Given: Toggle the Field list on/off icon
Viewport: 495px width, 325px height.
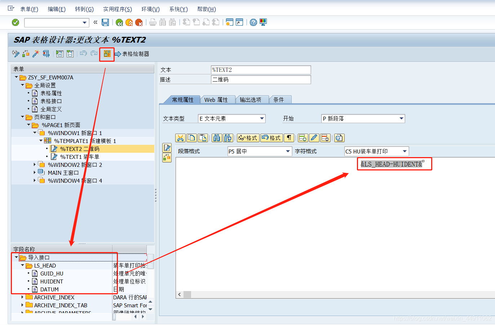Looking at the screenshot, I should pyautogui.click(x=107, y=54).
